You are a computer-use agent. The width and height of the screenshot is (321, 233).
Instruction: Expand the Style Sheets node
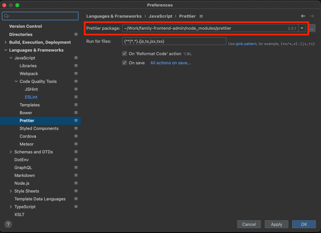click(x=11, y=191)
